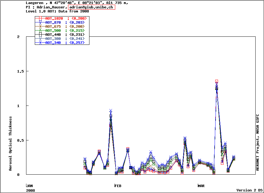Click the FEB month label on the x-axis

coord(118,186)
